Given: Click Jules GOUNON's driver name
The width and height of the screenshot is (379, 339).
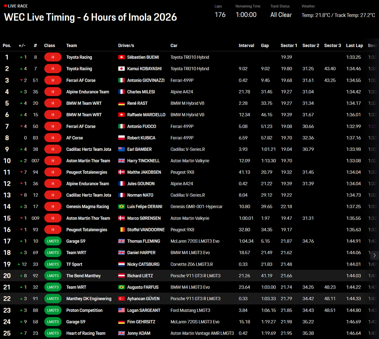Looking at the screenshot, I should pos(141,184).
